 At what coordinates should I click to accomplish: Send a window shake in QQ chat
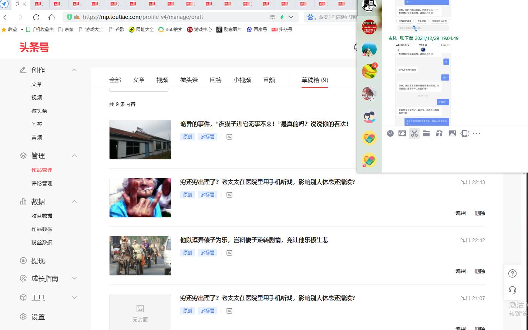point(464,133)
